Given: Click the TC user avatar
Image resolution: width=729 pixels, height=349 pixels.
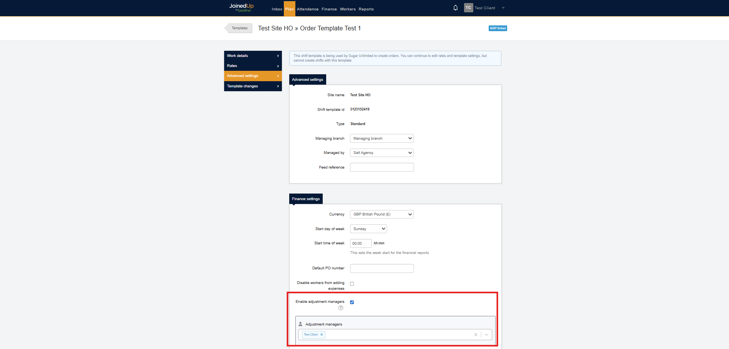Looking at the screenshot, I should [468, 8].
